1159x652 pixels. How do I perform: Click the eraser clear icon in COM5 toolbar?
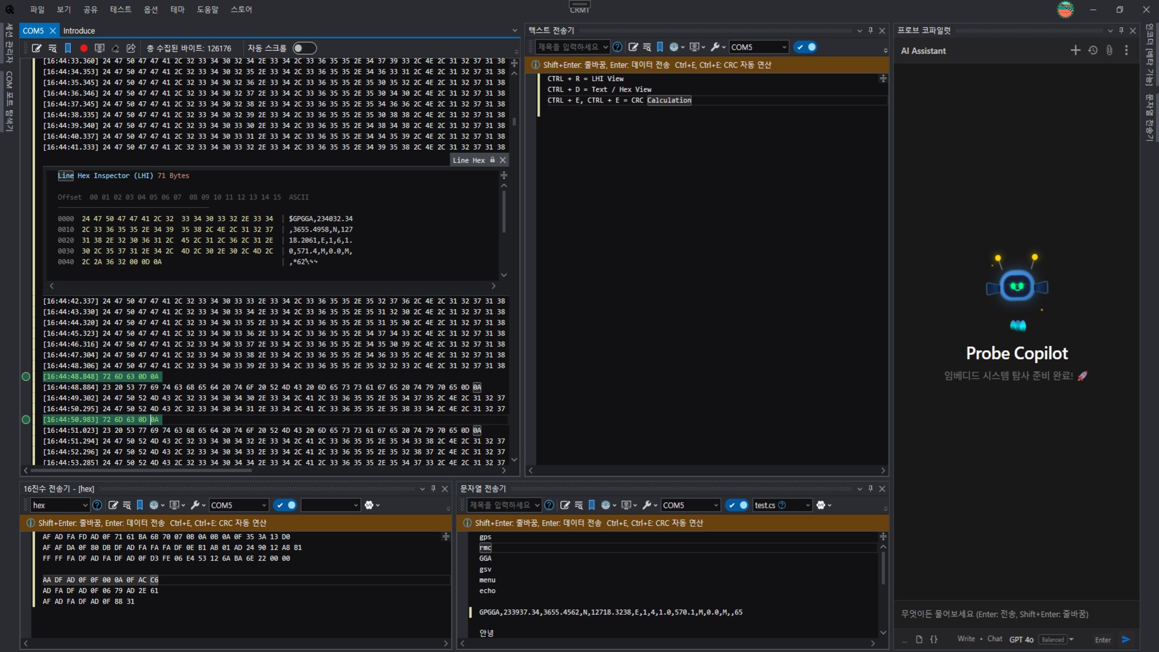point(115,48)
